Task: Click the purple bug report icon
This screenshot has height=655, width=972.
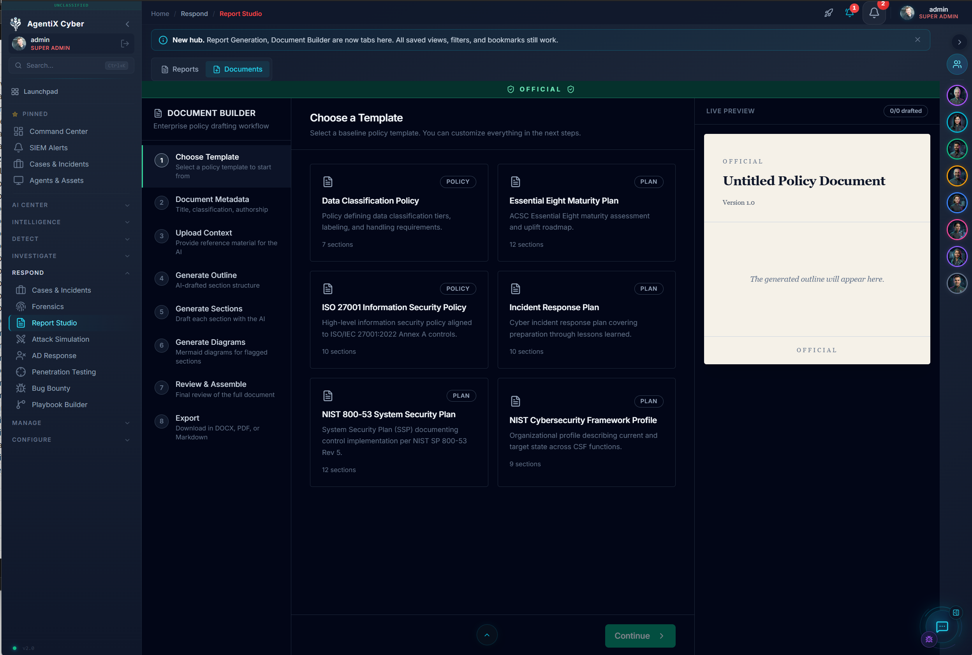Action: (928, 639)
